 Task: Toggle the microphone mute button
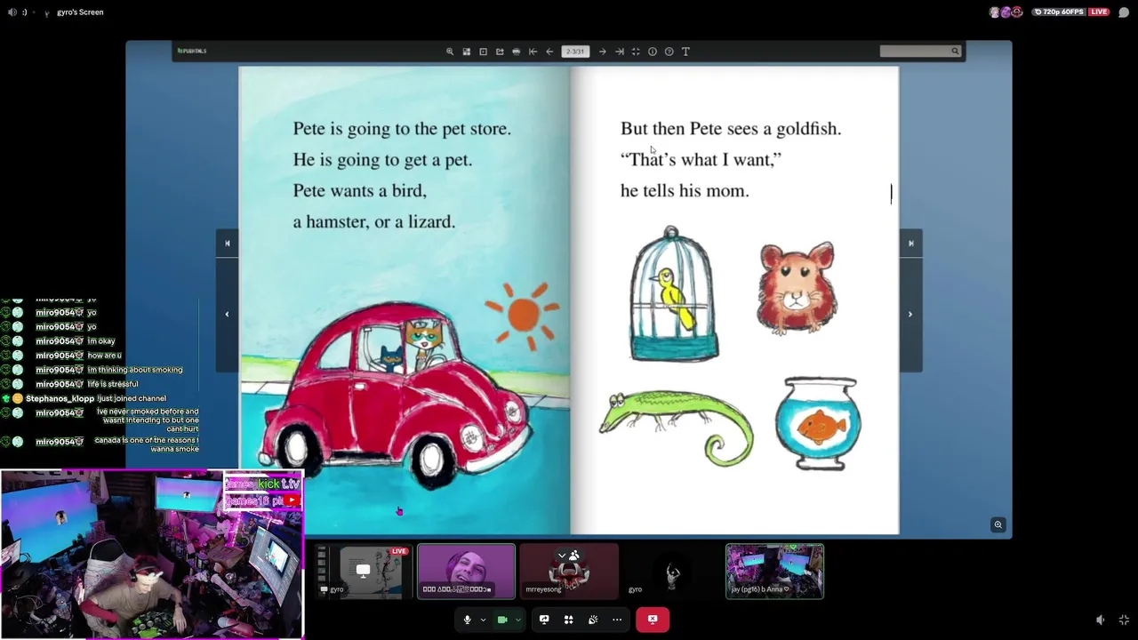[x=467, y=620]
